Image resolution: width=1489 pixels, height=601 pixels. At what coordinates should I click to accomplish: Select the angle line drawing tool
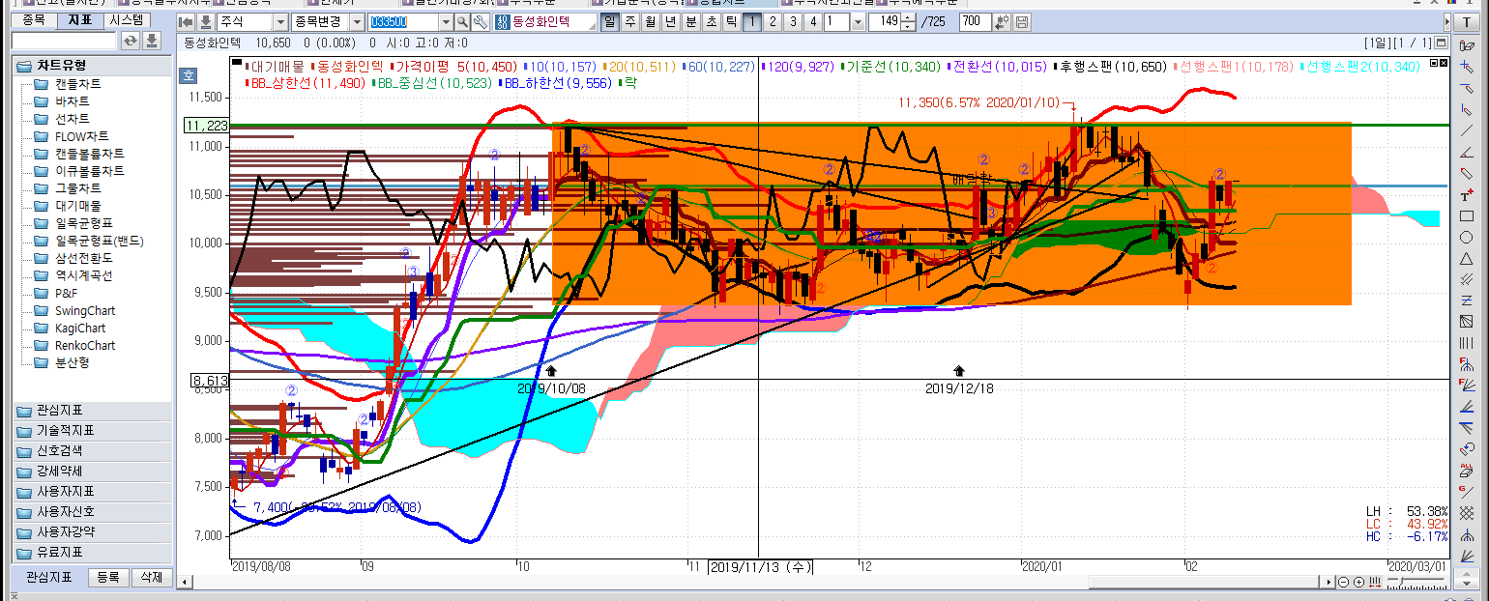point(1467,151)
